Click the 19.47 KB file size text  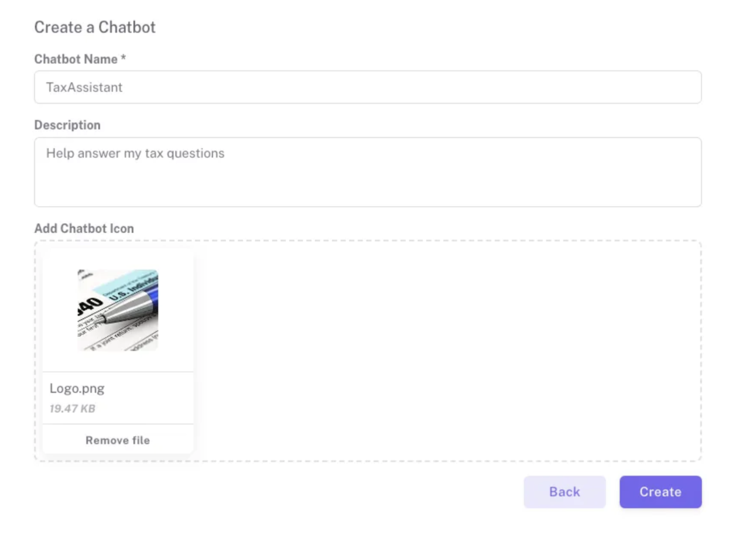(x=72, y=408)
